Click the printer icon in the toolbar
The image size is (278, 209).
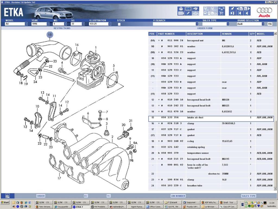(x=181, y=9)
